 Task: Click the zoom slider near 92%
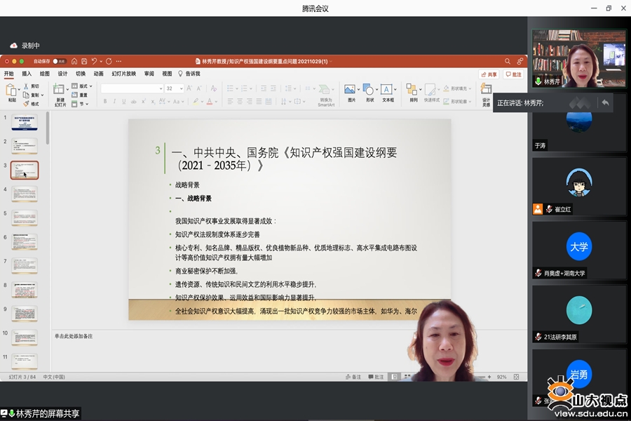pos(481,377)
